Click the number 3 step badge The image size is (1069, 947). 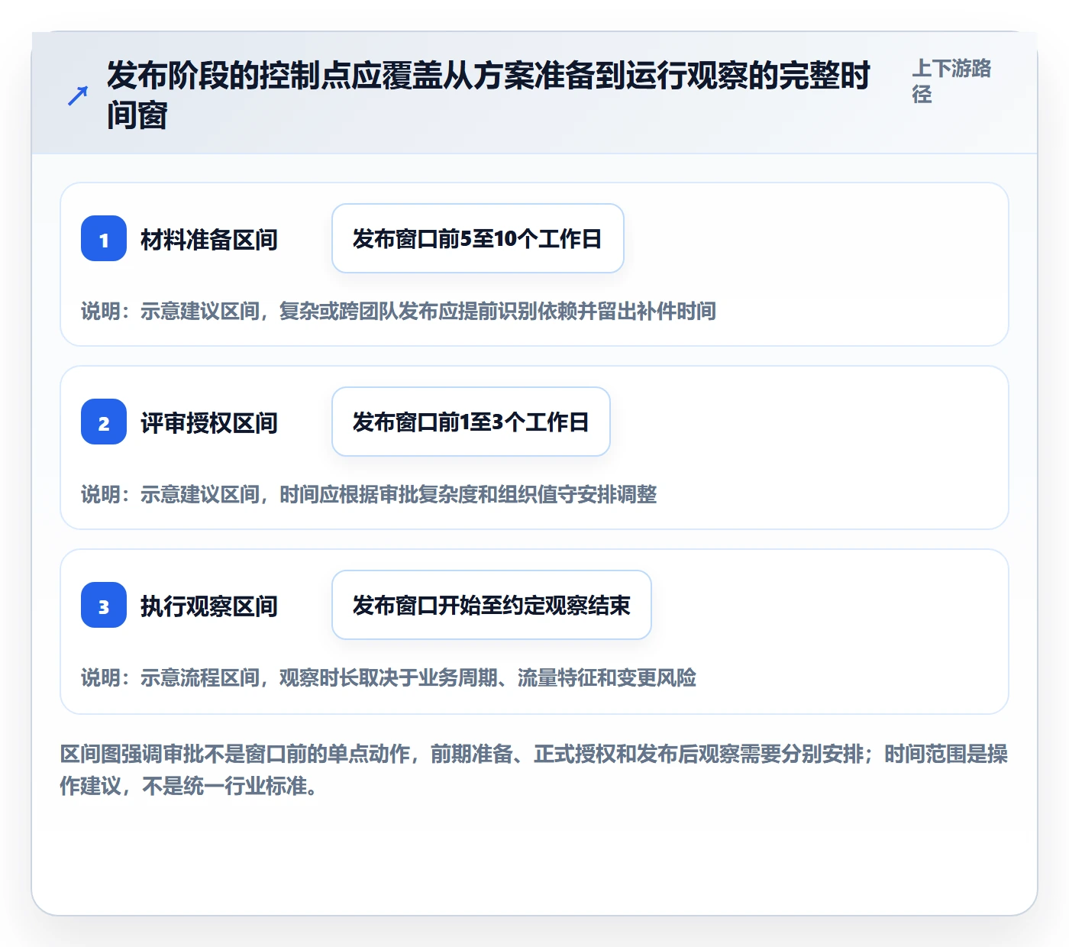click(104, 605)
